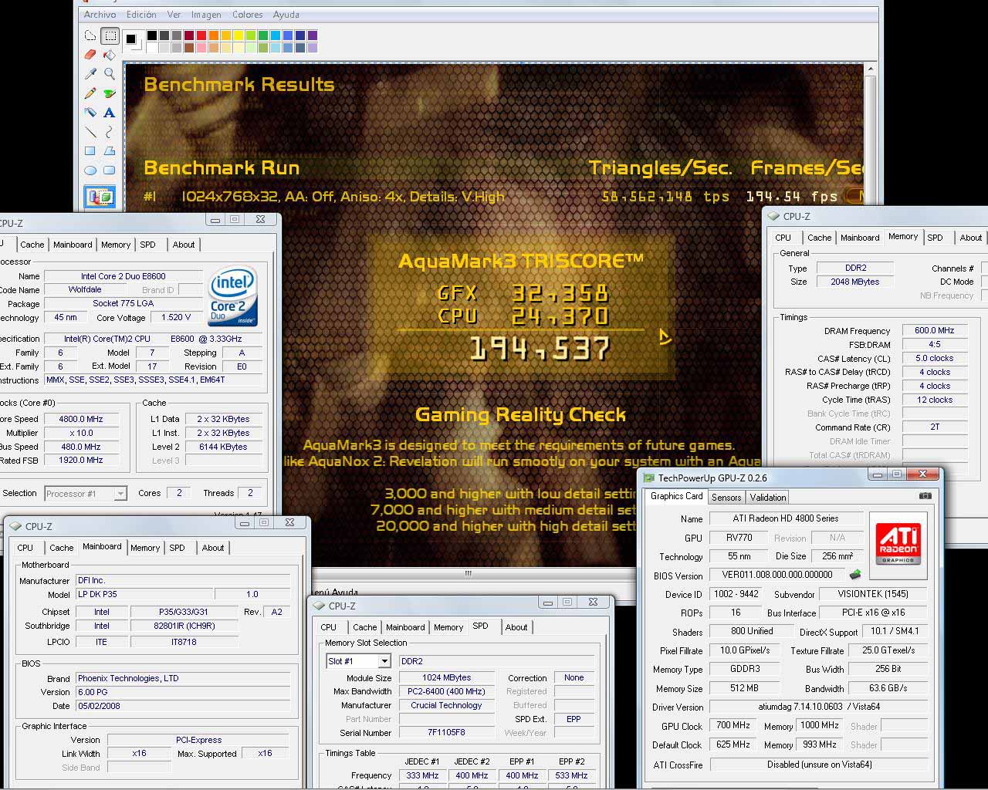Choose the Fill with color bucket tool

(x=110, y=55)
